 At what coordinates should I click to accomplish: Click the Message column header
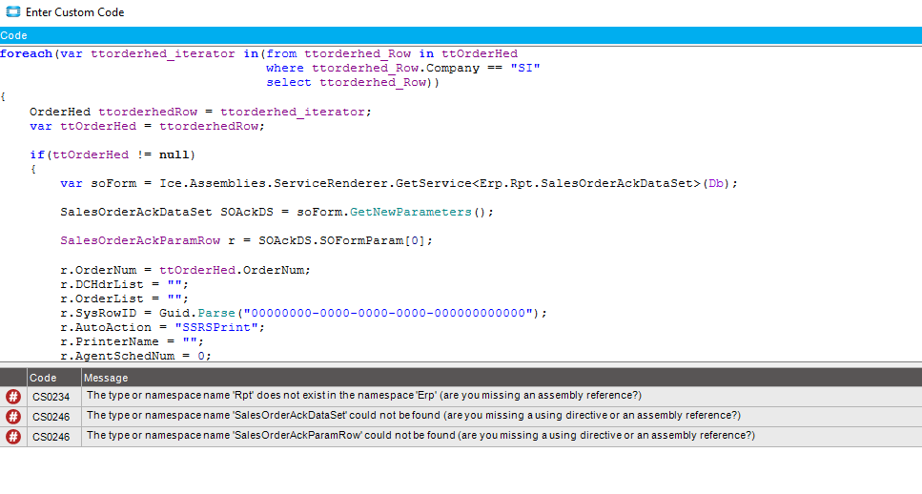point(502,378)
